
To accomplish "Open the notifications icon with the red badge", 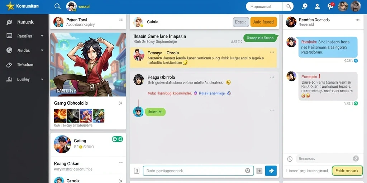I will click(330, 6).
